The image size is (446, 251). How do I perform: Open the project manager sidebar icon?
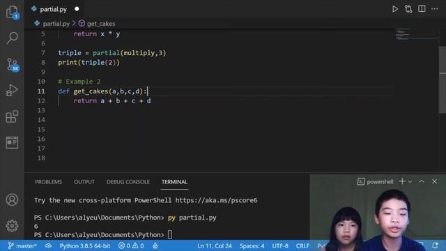(12, 142)
